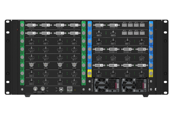The width and height of the screenshot is (174, 116).
Task: Click OPT 4 port on top DVI/HDMI 1.4 card
Action: (124, 25)
